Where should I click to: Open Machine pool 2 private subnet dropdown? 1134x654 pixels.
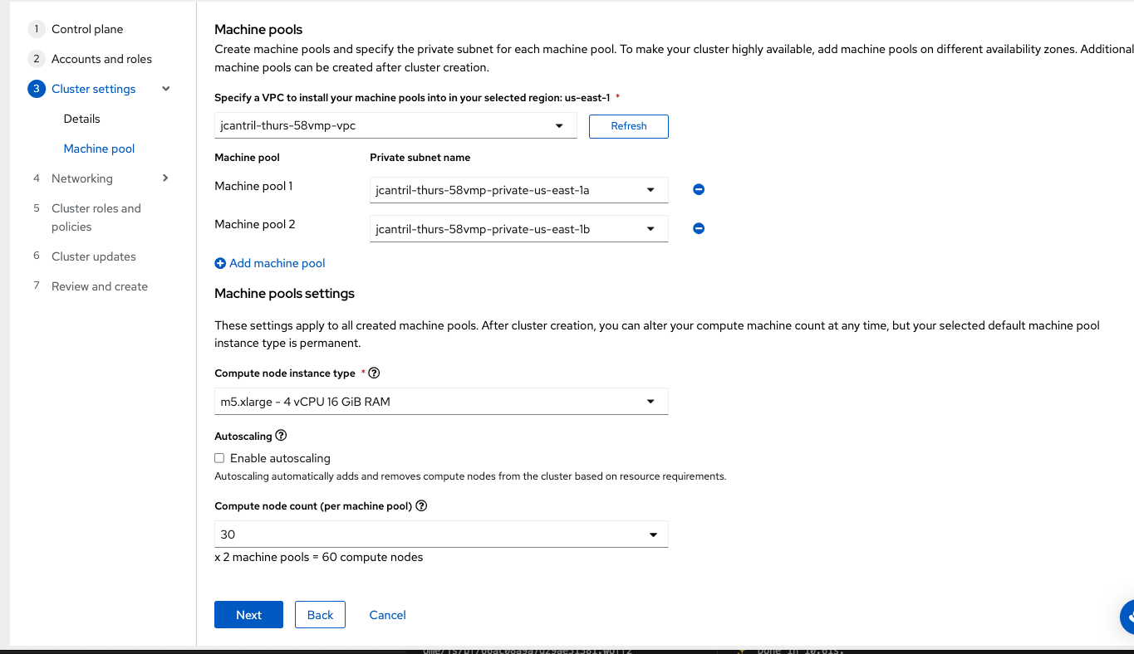click(518, 229)
